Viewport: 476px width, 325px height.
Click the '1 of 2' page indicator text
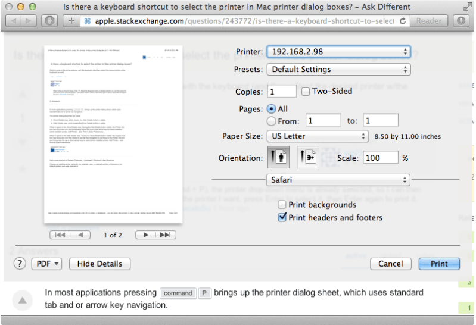point(113,235)
